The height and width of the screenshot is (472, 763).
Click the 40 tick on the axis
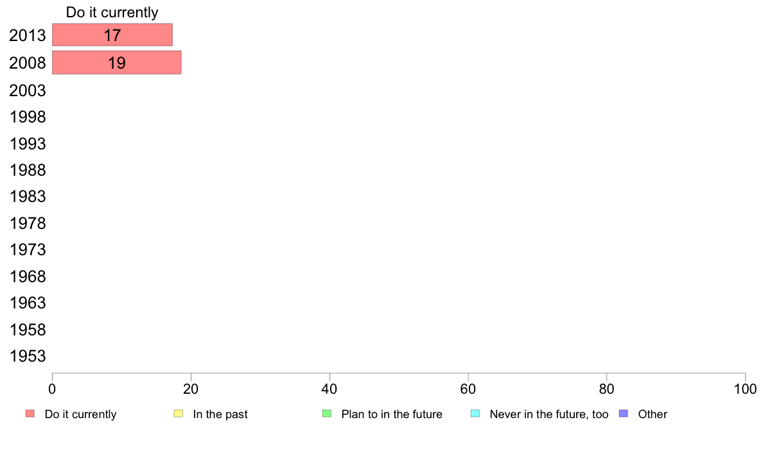(x=329, y=389)
